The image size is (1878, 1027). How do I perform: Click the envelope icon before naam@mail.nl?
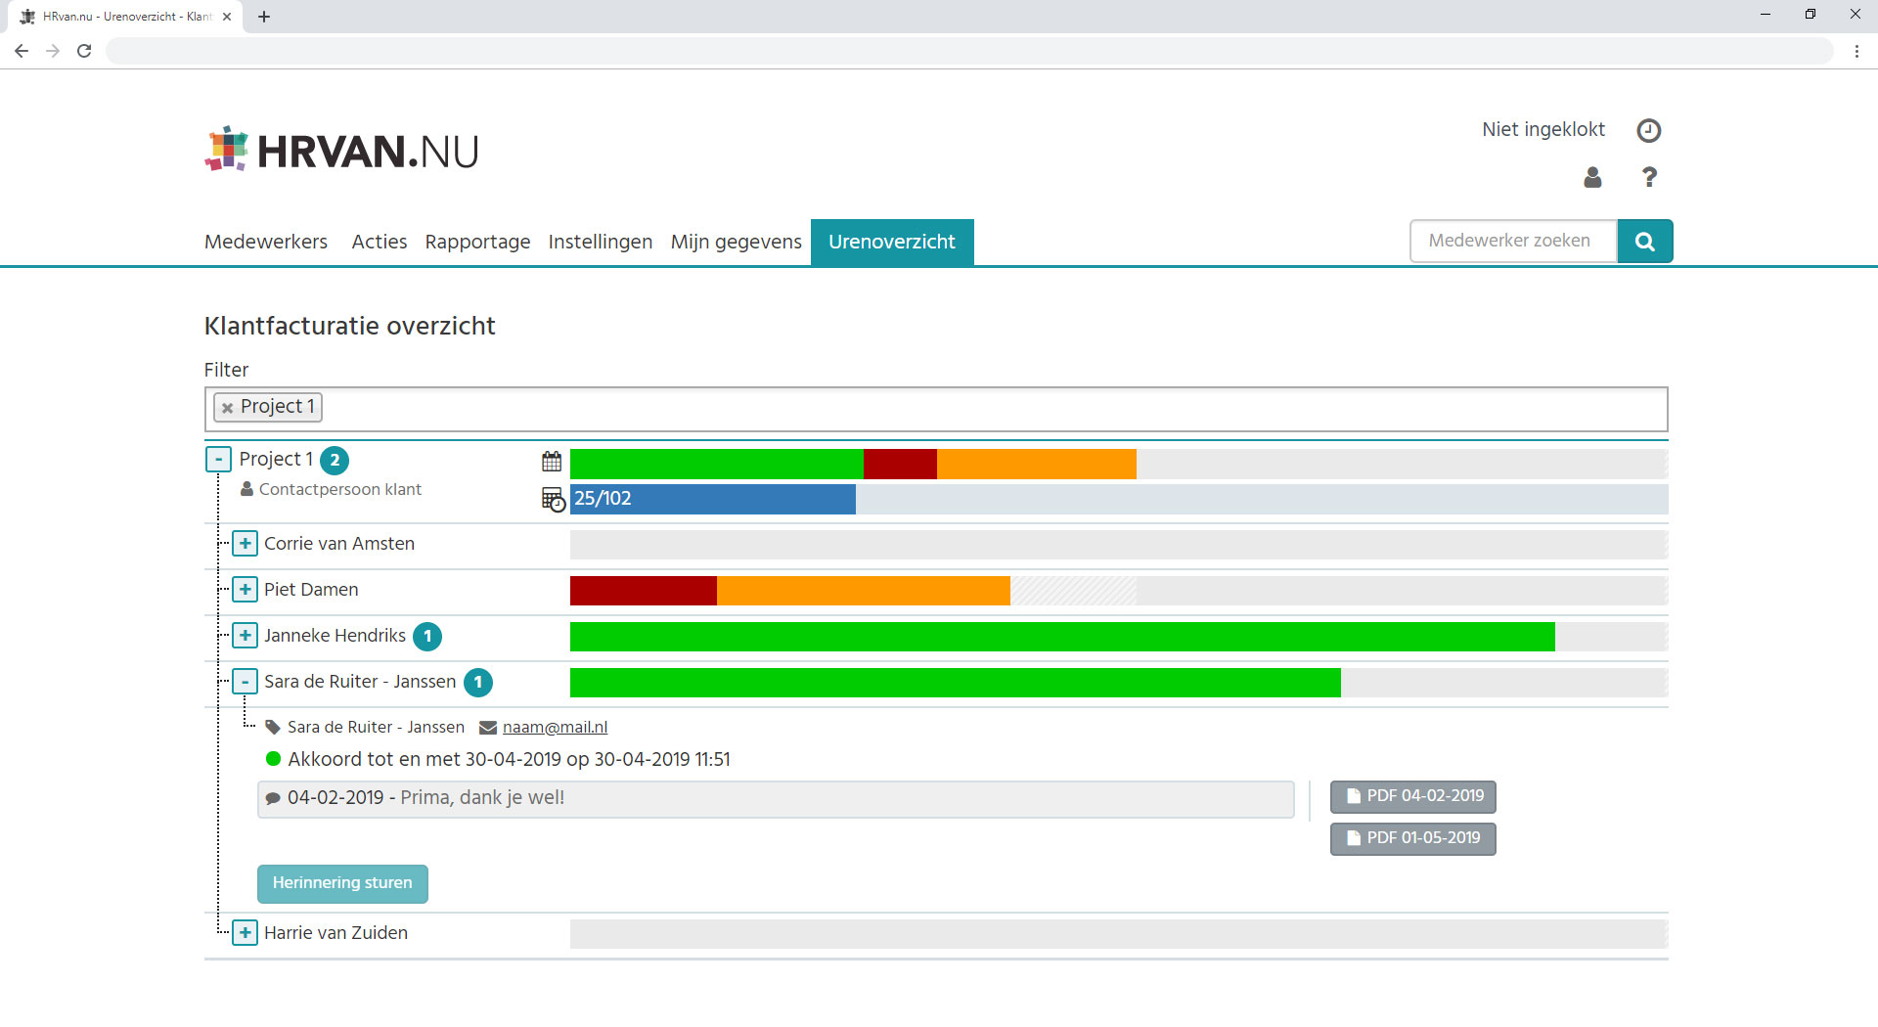click(488, 728)
